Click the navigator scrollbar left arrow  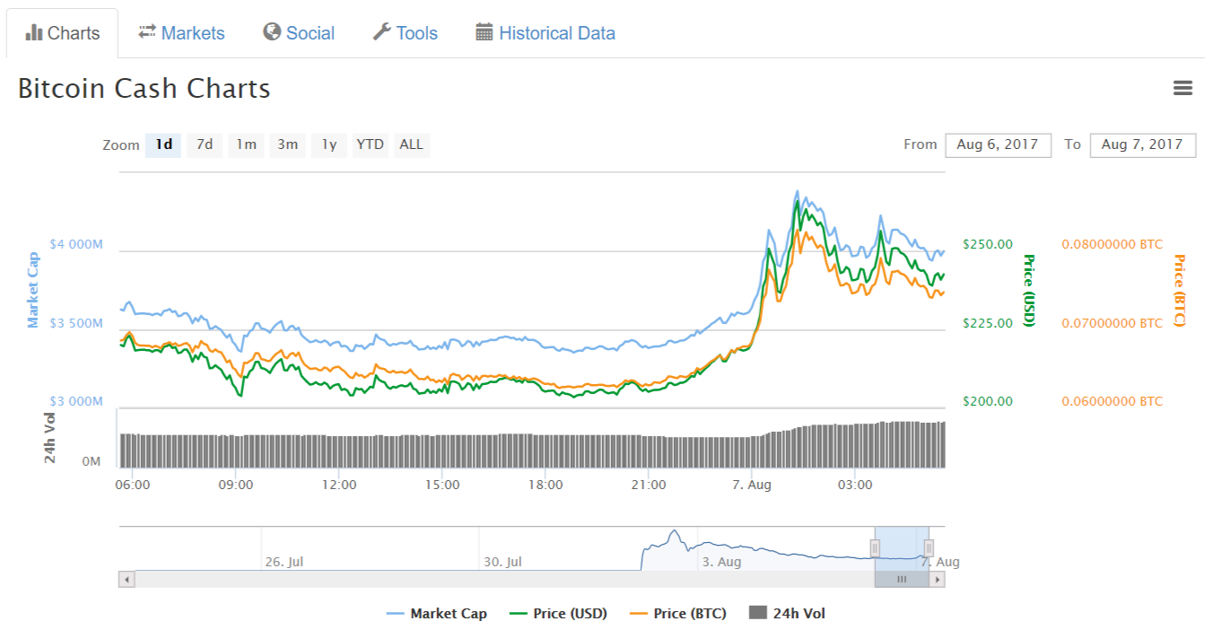coord(127,580)
